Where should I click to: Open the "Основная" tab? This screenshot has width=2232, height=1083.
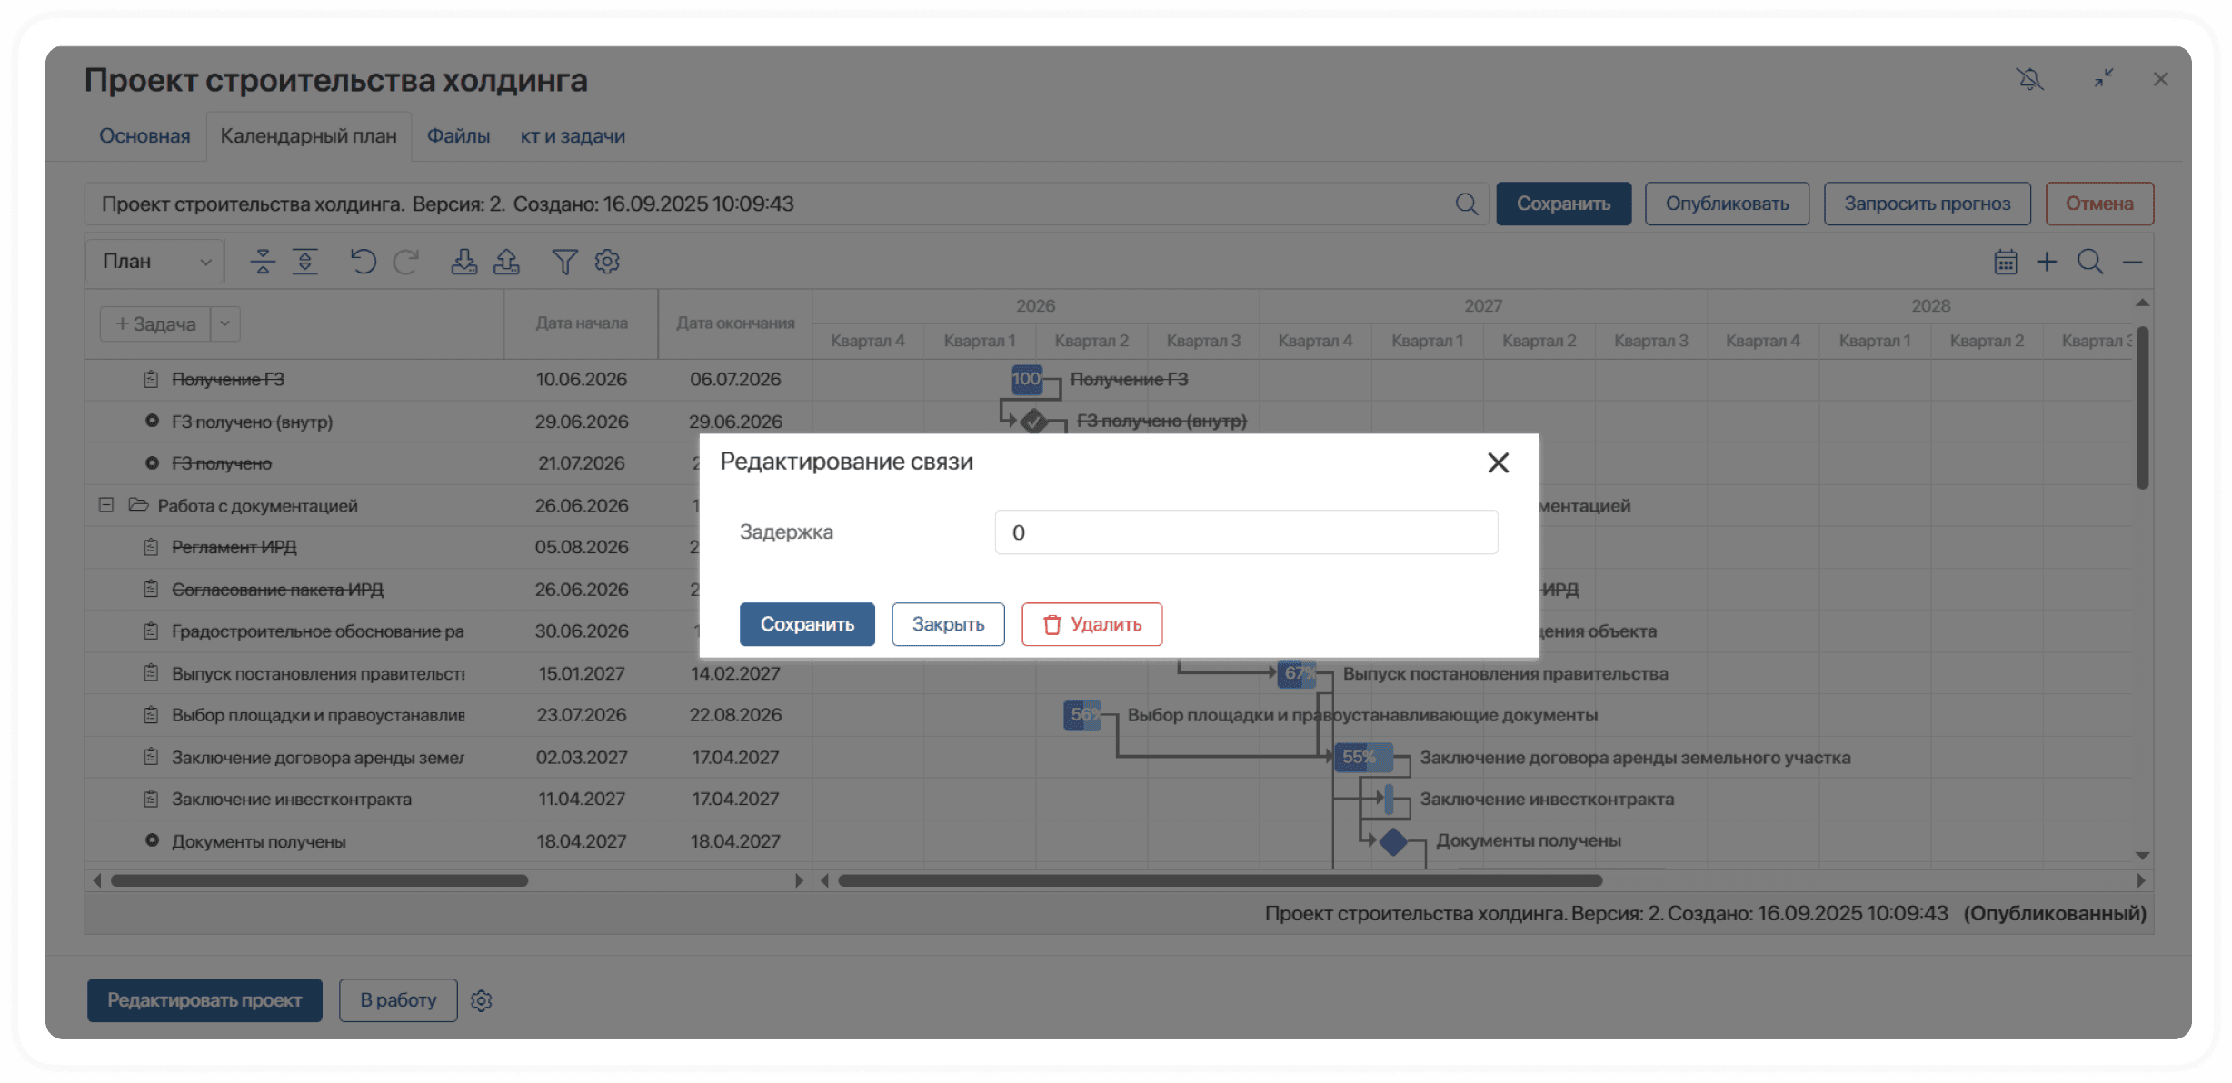(x=144, y=136)
